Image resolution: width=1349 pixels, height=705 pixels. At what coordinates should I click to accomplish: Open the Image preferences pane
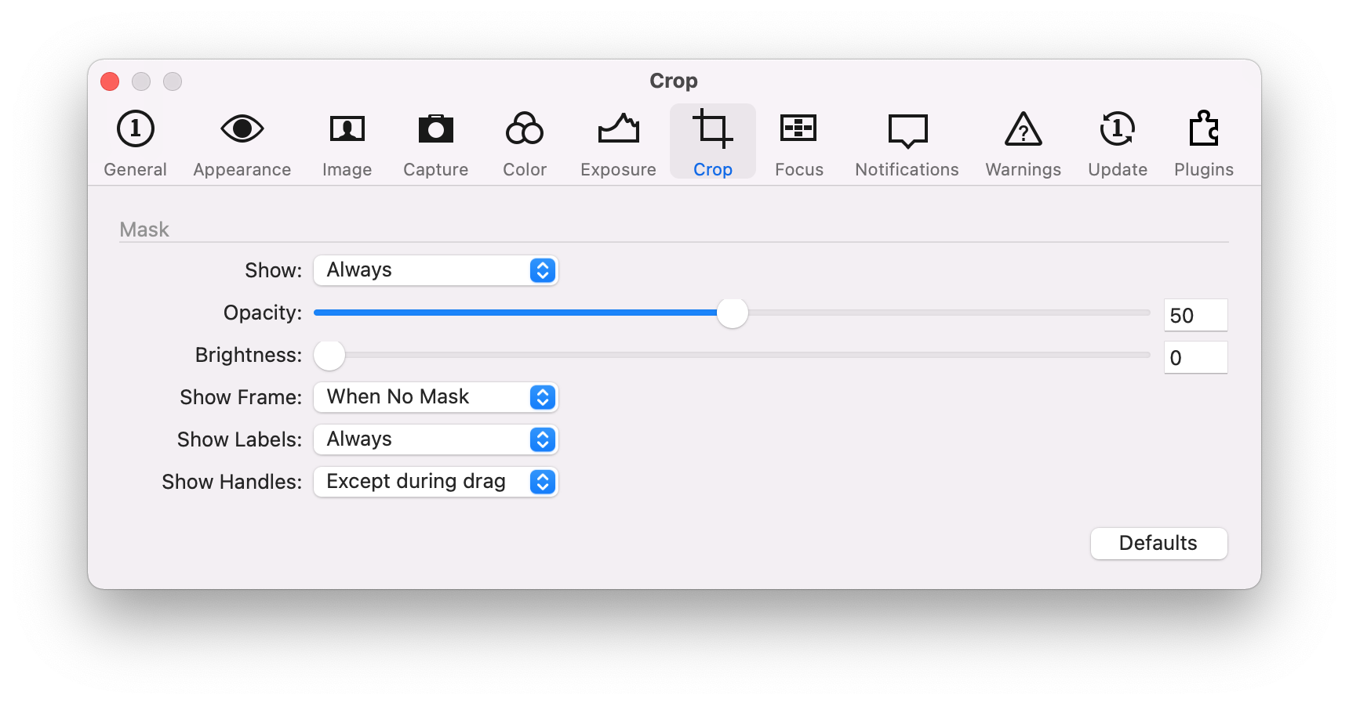(347, 143)
